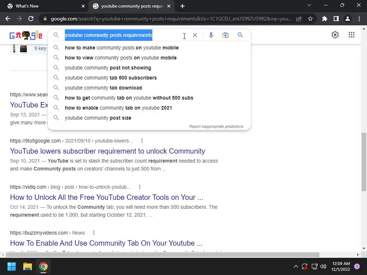
Task: Open Chrome three-dot menu
Action: click(x=359, y=19)
